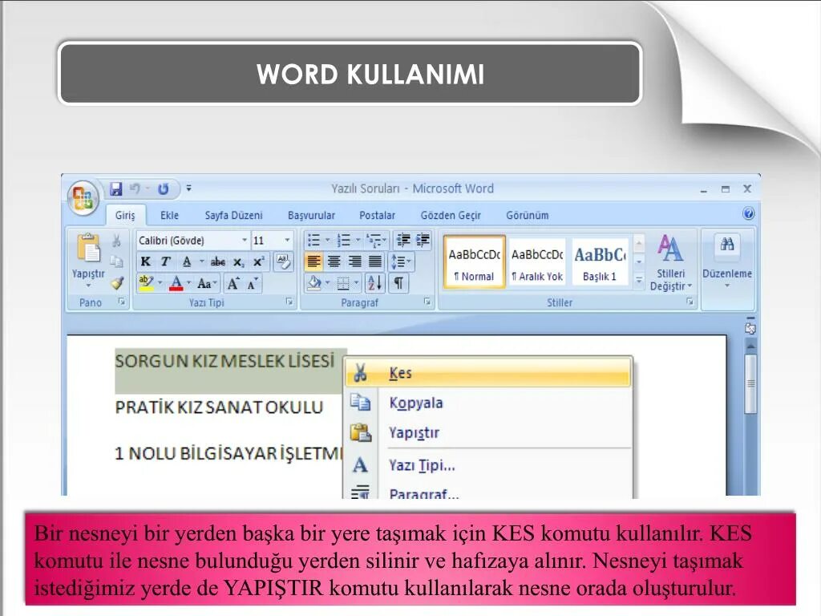
Task: Open the font name dropdown arrow
Action: coord(245,241)
